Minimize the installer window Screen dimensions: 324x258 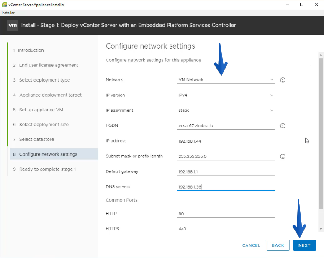tap(288, 5)
